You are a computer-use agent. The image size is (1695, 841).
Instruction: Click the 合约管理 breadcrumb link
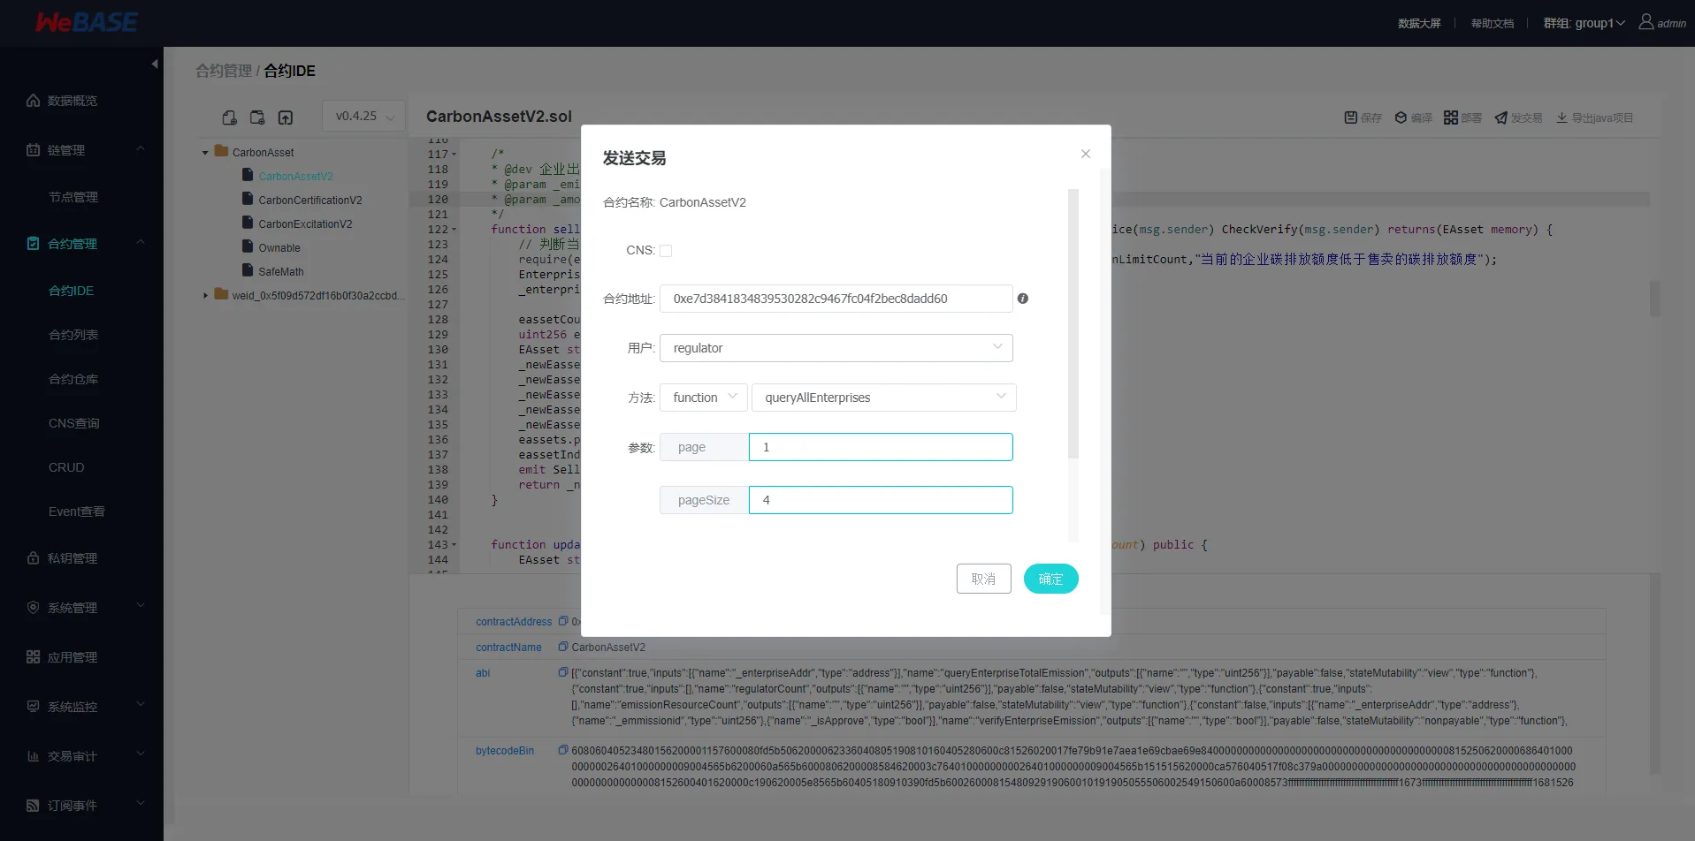pos(224,71)
